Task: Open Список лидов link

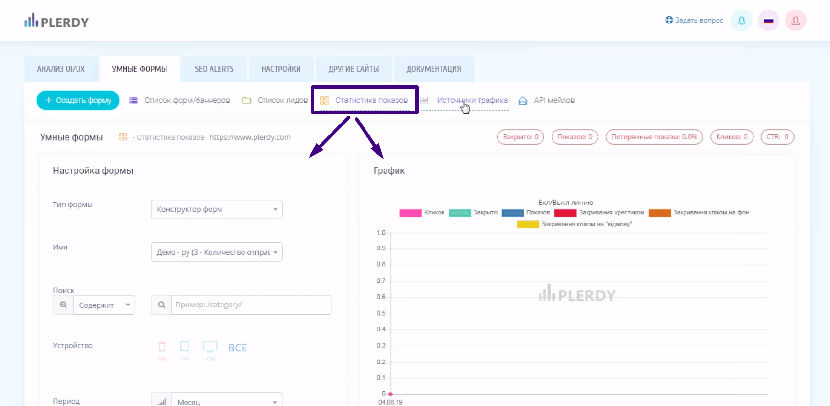Action: tap(283, 101)
